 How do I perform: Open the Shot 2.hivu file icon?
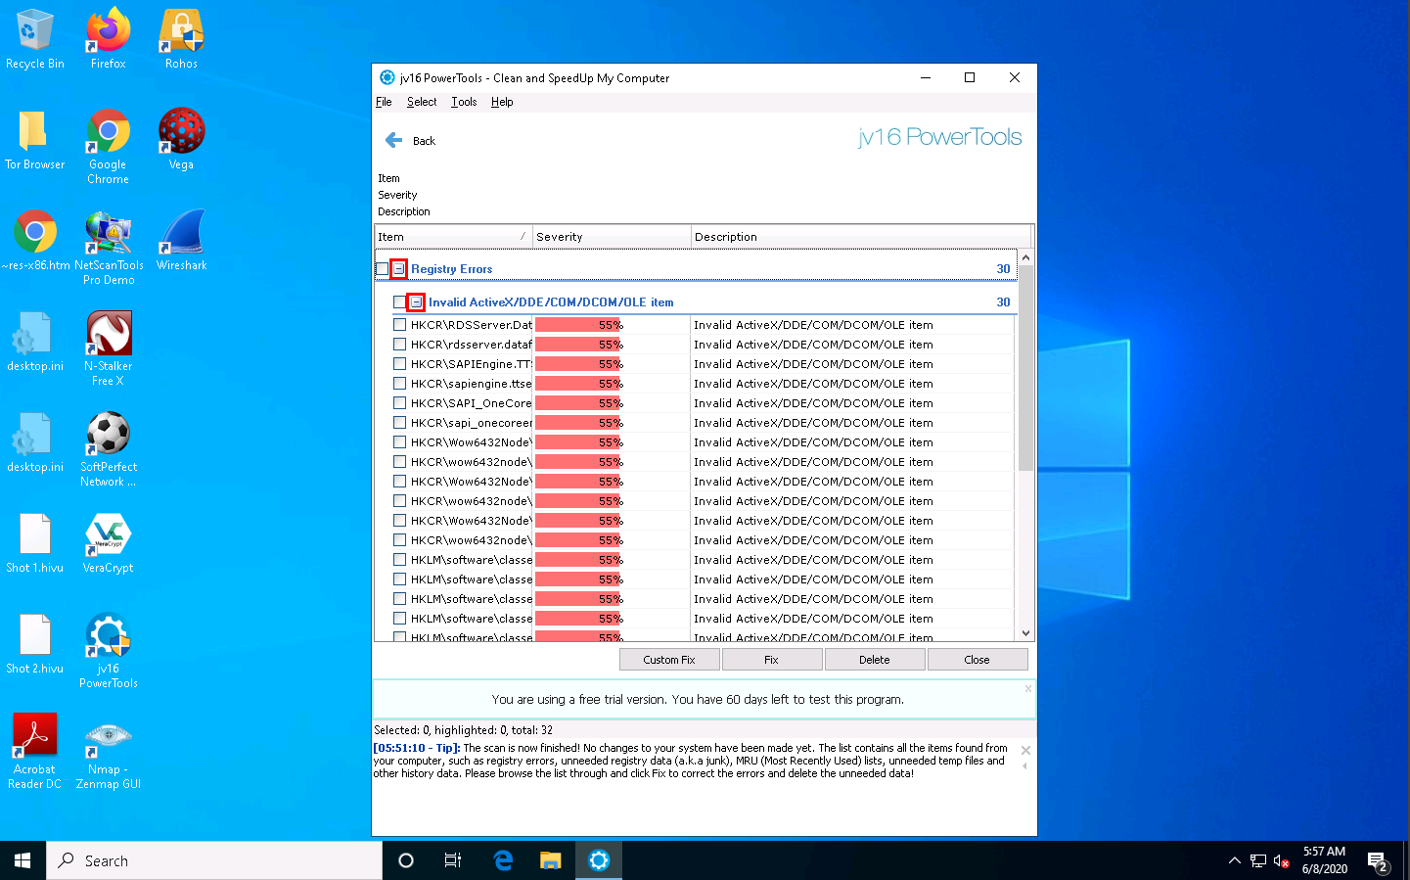35,644
